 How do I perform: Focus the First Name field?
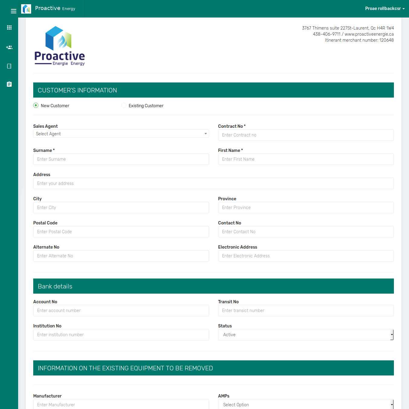[306, 159]
